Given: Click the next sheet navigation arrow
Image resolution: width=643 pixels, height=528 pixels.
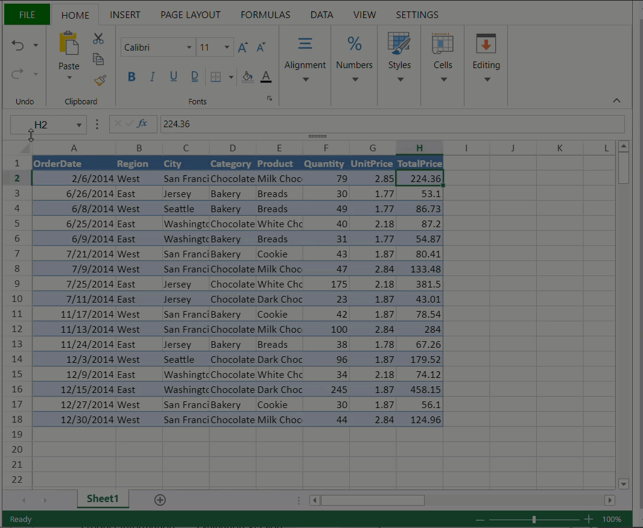Looking at the screenshot, I should click(x=45, y=500).
